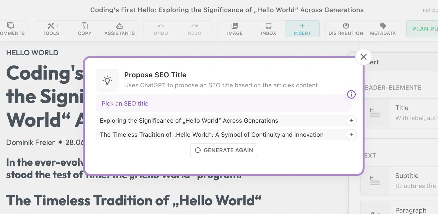Add "The Timeless Tradition" title with plus

[351, 135]
